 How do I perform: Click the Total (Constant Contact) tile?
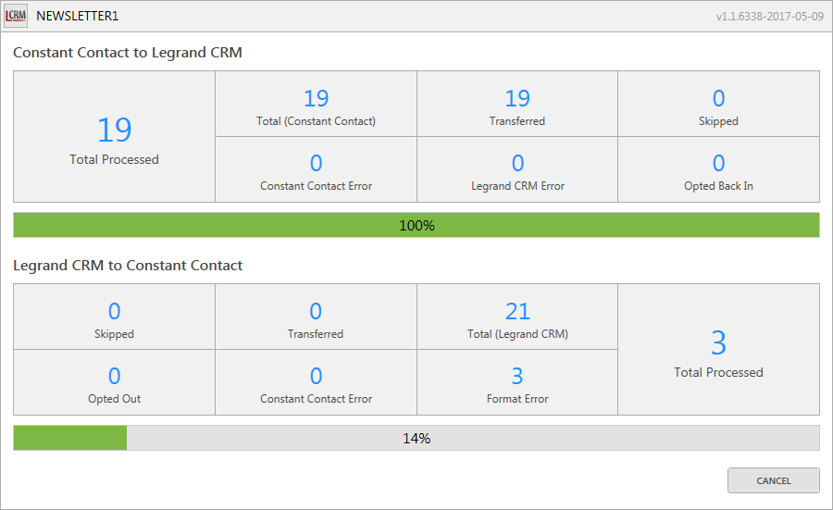point(316,105)
